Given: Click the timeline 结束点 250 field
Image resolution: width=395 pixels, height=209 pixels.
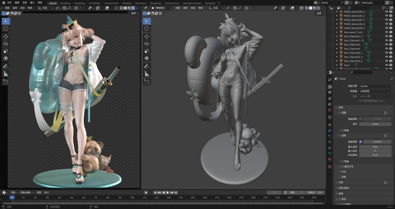Looking at the screenshot, I should 315,193.
